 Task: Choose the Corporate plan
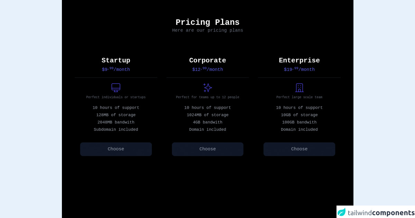click(x=207, y=149)
